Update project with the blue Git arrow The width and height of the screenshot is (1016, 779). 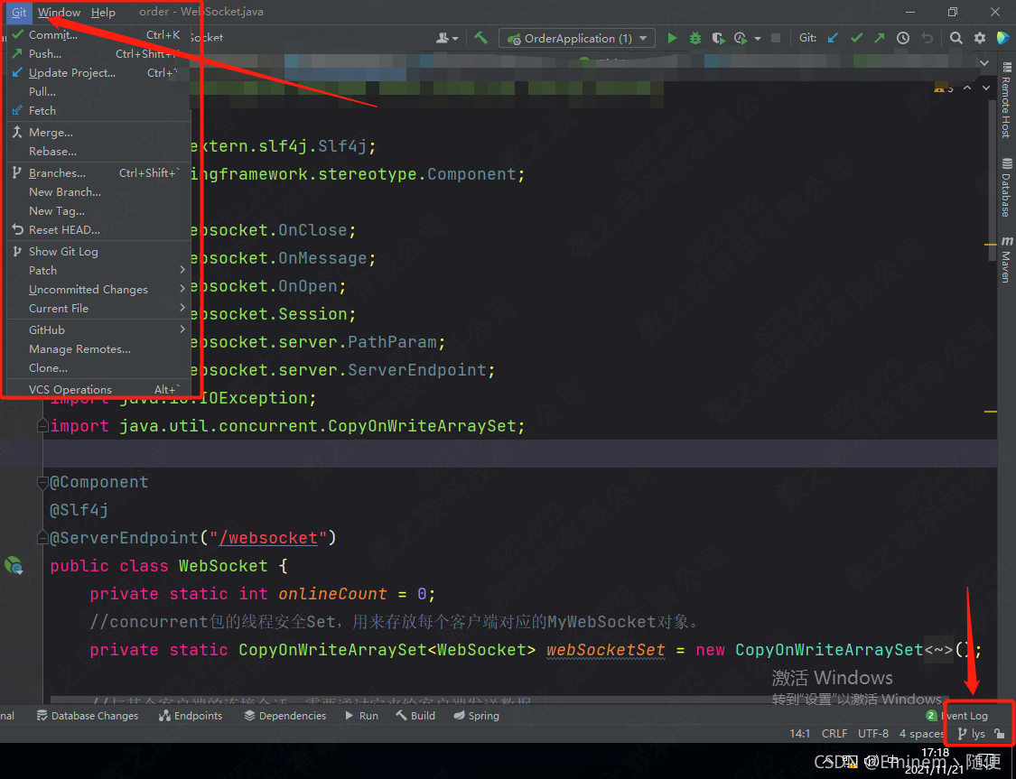834,38
